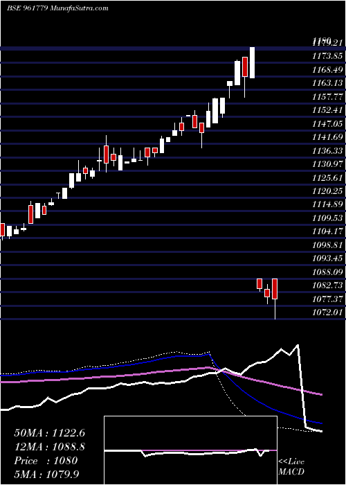This screenshot has width=346, height=485.
Task: Click the 50MA : 1122.6 readout
Action: click(x=49, y=433)
